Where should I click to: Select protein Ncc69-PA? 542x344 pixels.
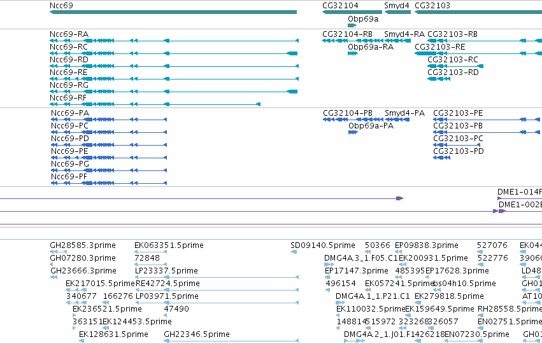(109, 120)
